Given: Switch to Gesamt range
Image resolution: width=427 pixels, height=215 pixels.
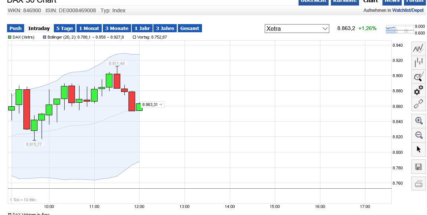Looking at the screenshot, I should click(190, 28).
